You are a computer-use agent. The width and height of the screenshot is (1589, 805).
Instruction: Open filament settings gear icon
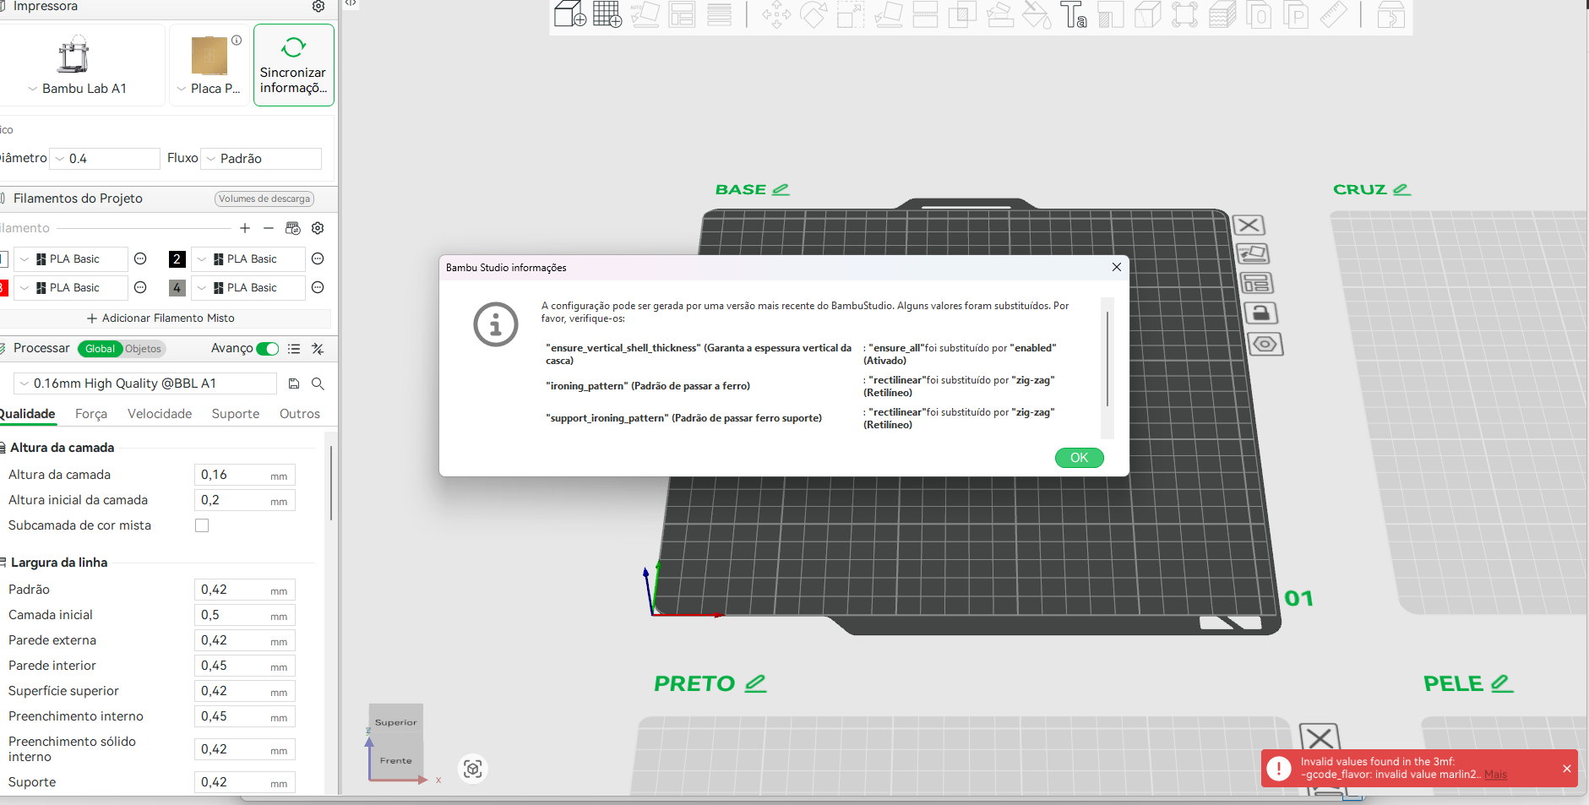[318, 228]
